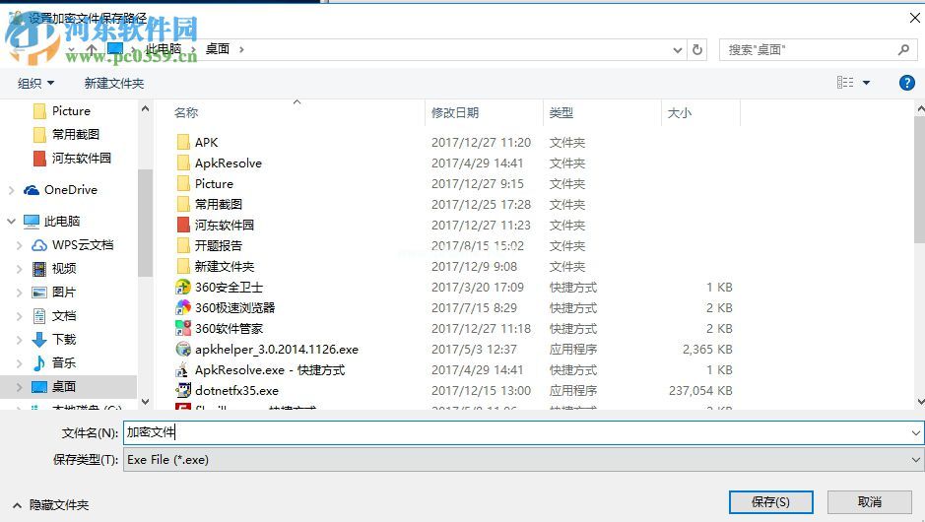Screen dimensions: 925x522
Task: Collapse folders with 隐藏文件夹
Action: click(x=51, y=504)
